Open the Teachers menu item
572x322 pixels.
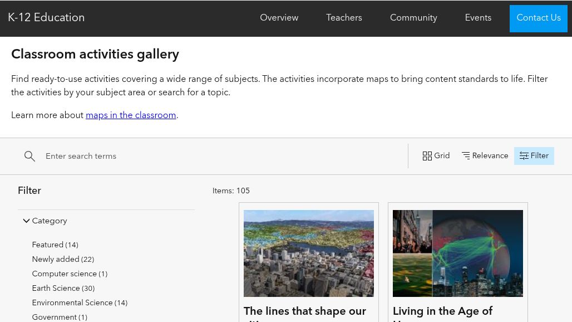tap(344, 18)
